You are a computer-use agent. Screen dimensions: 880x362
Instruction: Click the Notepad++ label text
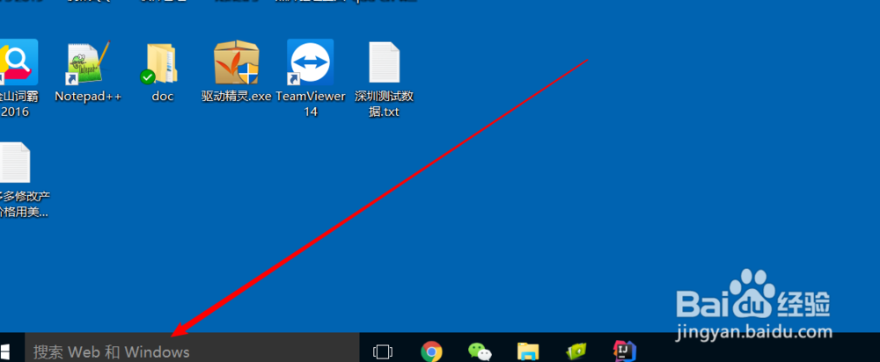[x=88, y=97]
